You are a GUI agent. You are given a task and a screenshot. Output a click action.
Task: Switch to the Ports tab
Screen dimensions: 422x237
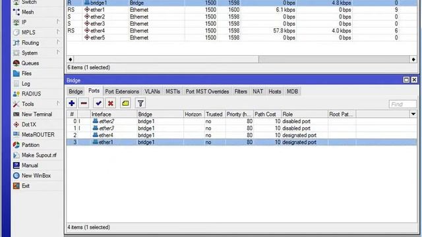pyautogui.click(x=94, y=91)
